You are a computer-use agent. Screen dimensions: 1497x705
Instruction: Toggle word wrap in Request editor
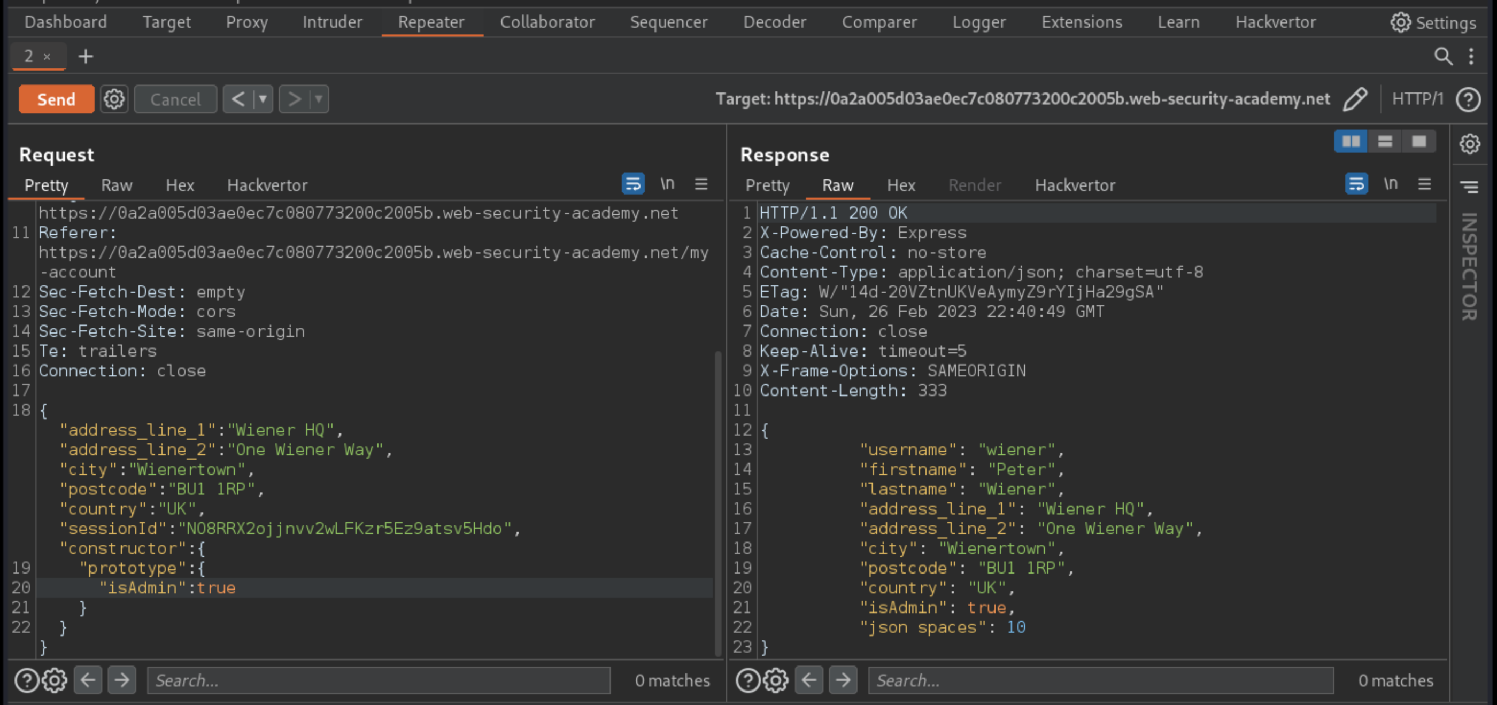click(633, 184)
